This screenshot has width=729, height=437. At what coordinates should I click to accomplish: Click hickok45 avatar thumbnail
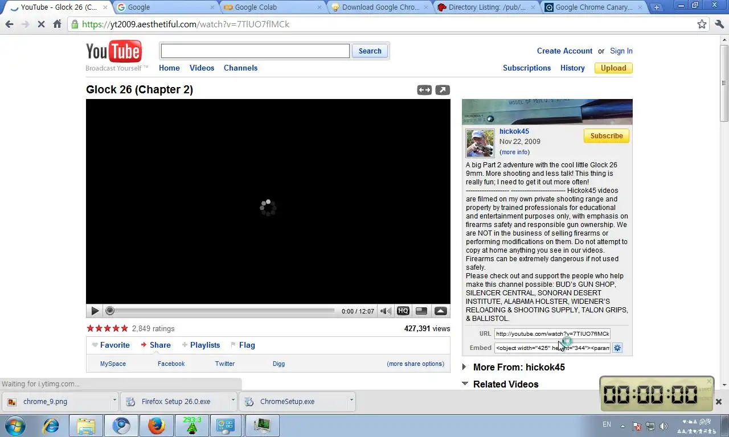[480, 143]
